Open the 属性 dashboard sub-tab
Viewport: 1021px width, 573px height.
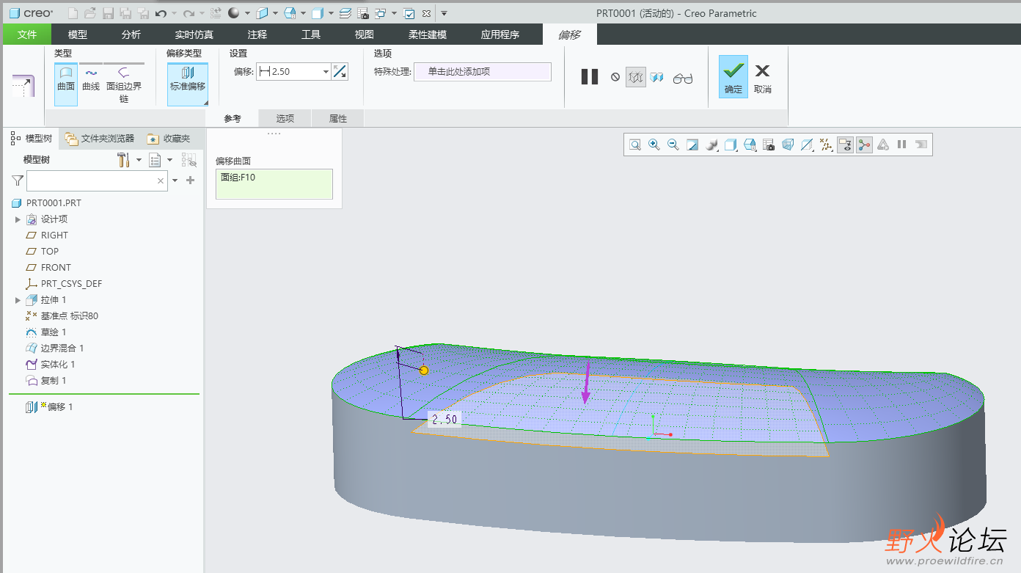[338, 118]
